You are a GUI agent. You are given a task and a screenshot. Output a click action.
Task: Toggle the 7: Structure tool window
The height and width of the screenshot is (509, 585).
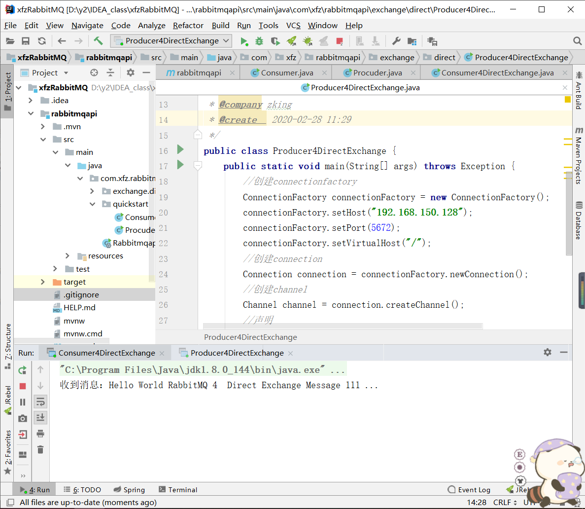7,346
